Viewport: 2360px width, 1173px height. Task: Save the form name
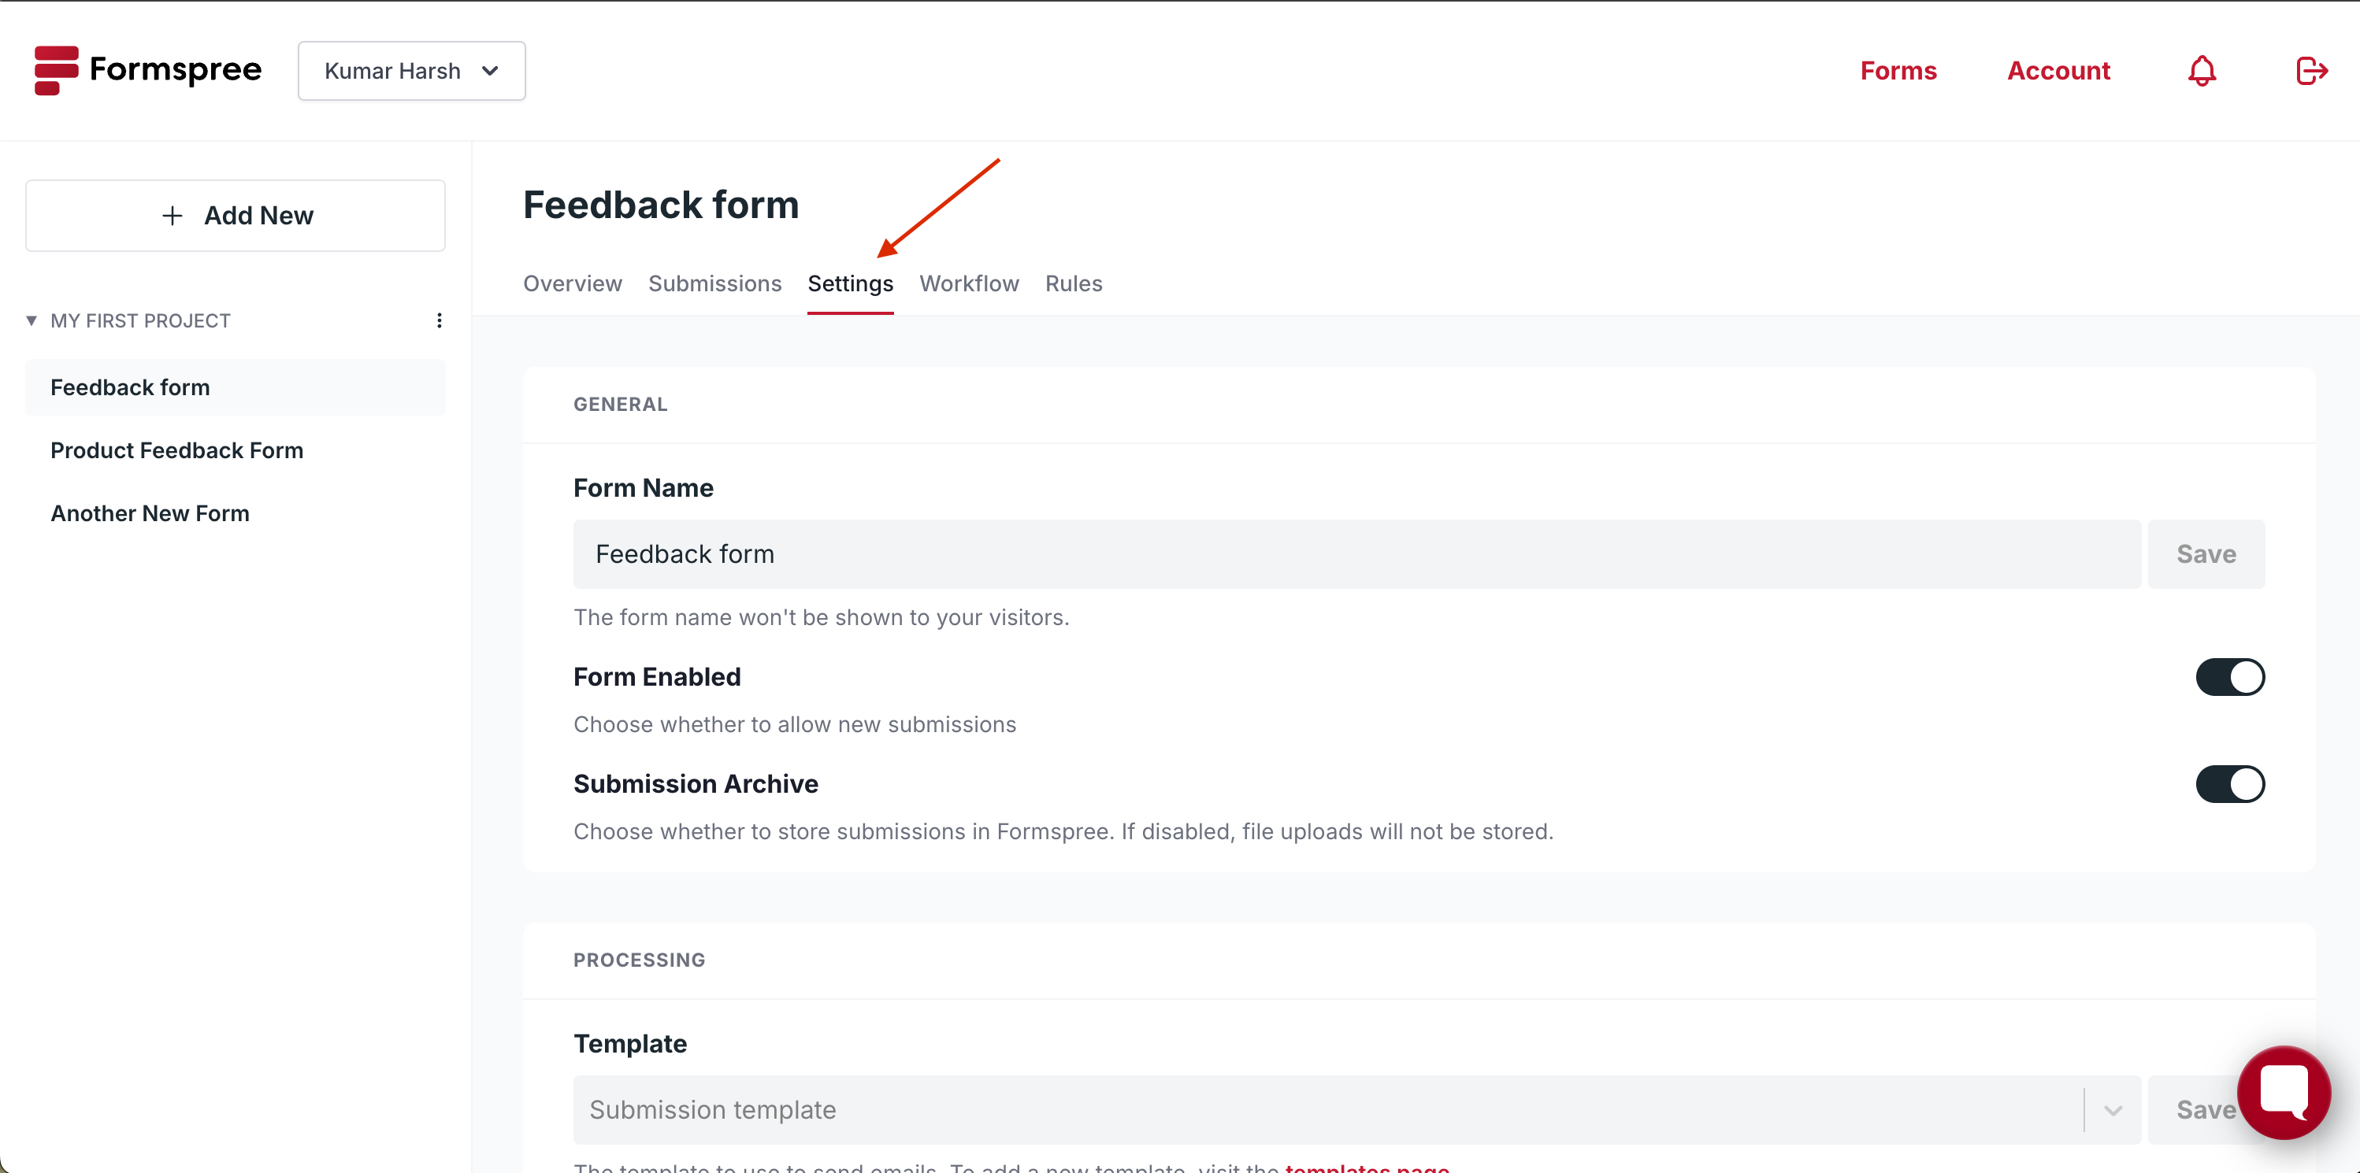pos(2206,553)
